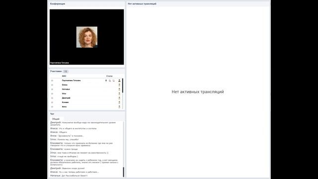318x179 pixels.
Task: Select participant Anna in the list
Action: point(64,106)
